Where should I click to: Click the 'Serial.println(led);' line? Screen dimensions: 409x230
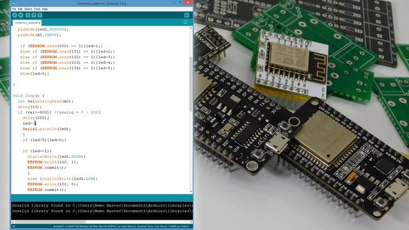[x=47, y=129]
